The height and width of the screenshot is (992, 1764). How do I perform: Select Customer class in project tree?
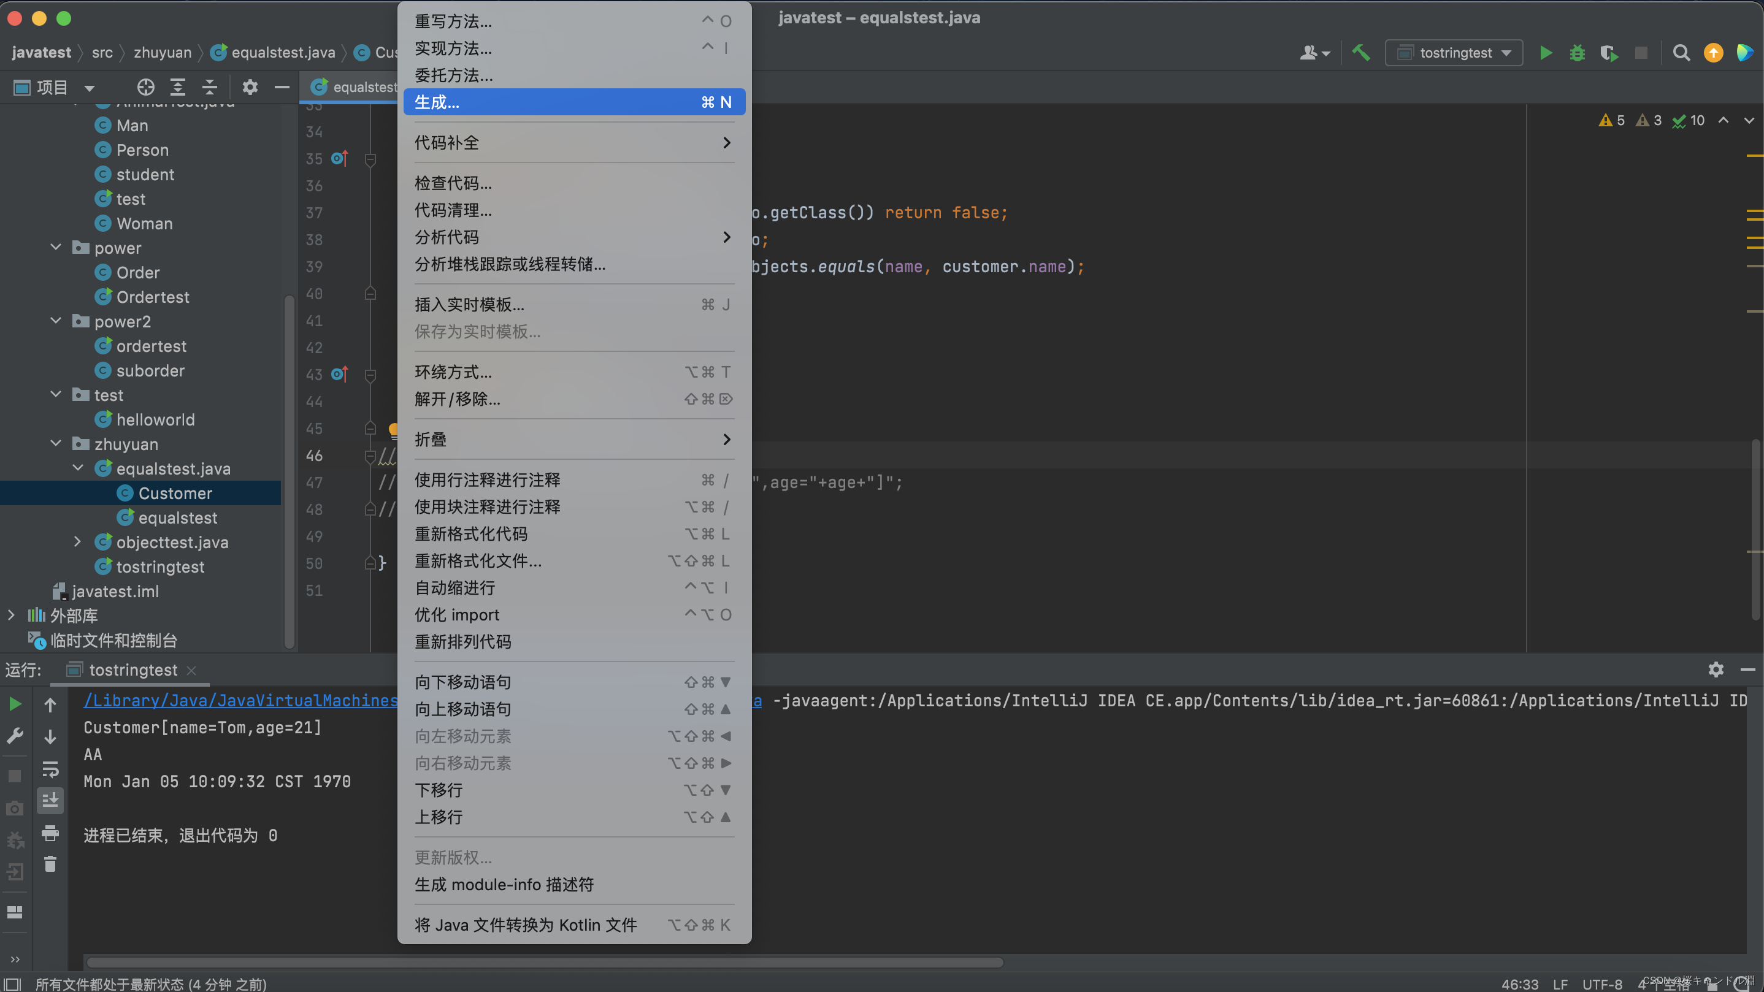pos(175,493)
